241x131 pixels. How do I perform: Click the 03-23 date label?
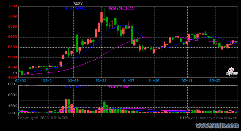(101, 80)
